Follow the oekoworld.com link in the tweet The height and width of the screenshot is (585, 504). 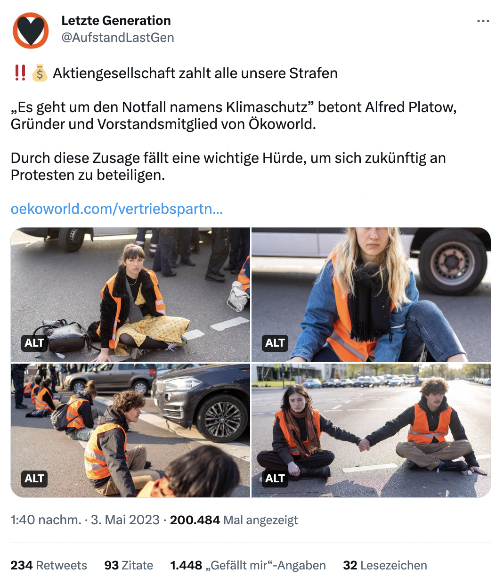pyautogui.click(x=117, y=209)
